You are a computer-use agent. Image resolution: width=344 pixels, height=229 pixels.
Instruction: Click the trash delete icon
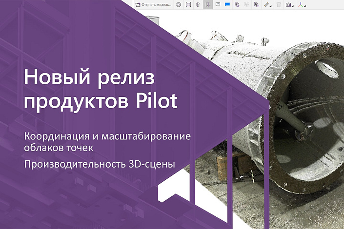click(x=279, y=5)
